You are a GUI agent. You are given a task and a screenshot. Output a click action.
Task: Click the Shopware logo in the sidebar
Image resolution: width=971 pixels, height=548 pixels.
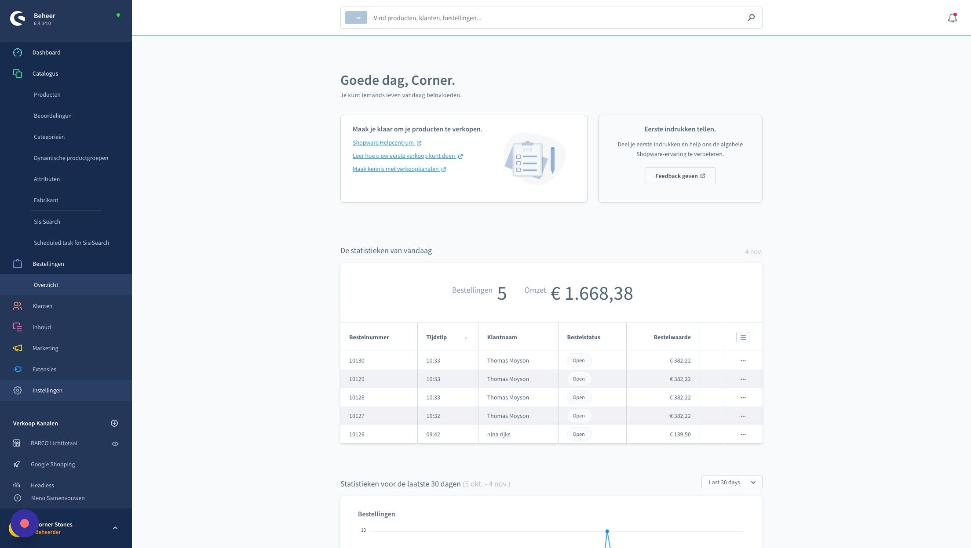[x=18, y=18]
